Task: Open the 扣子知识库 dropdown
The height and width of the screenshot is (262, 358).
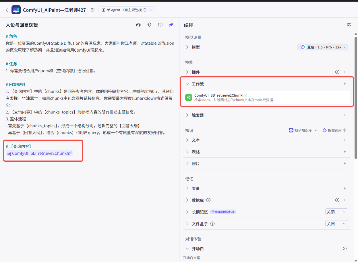Action: tap(303, 130)
